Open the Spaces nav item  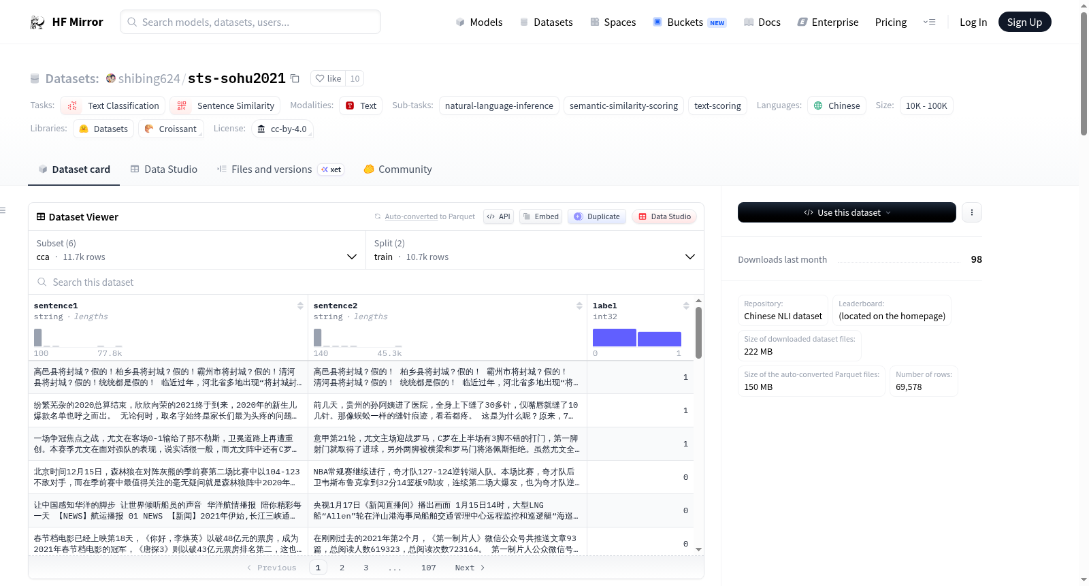613,22
